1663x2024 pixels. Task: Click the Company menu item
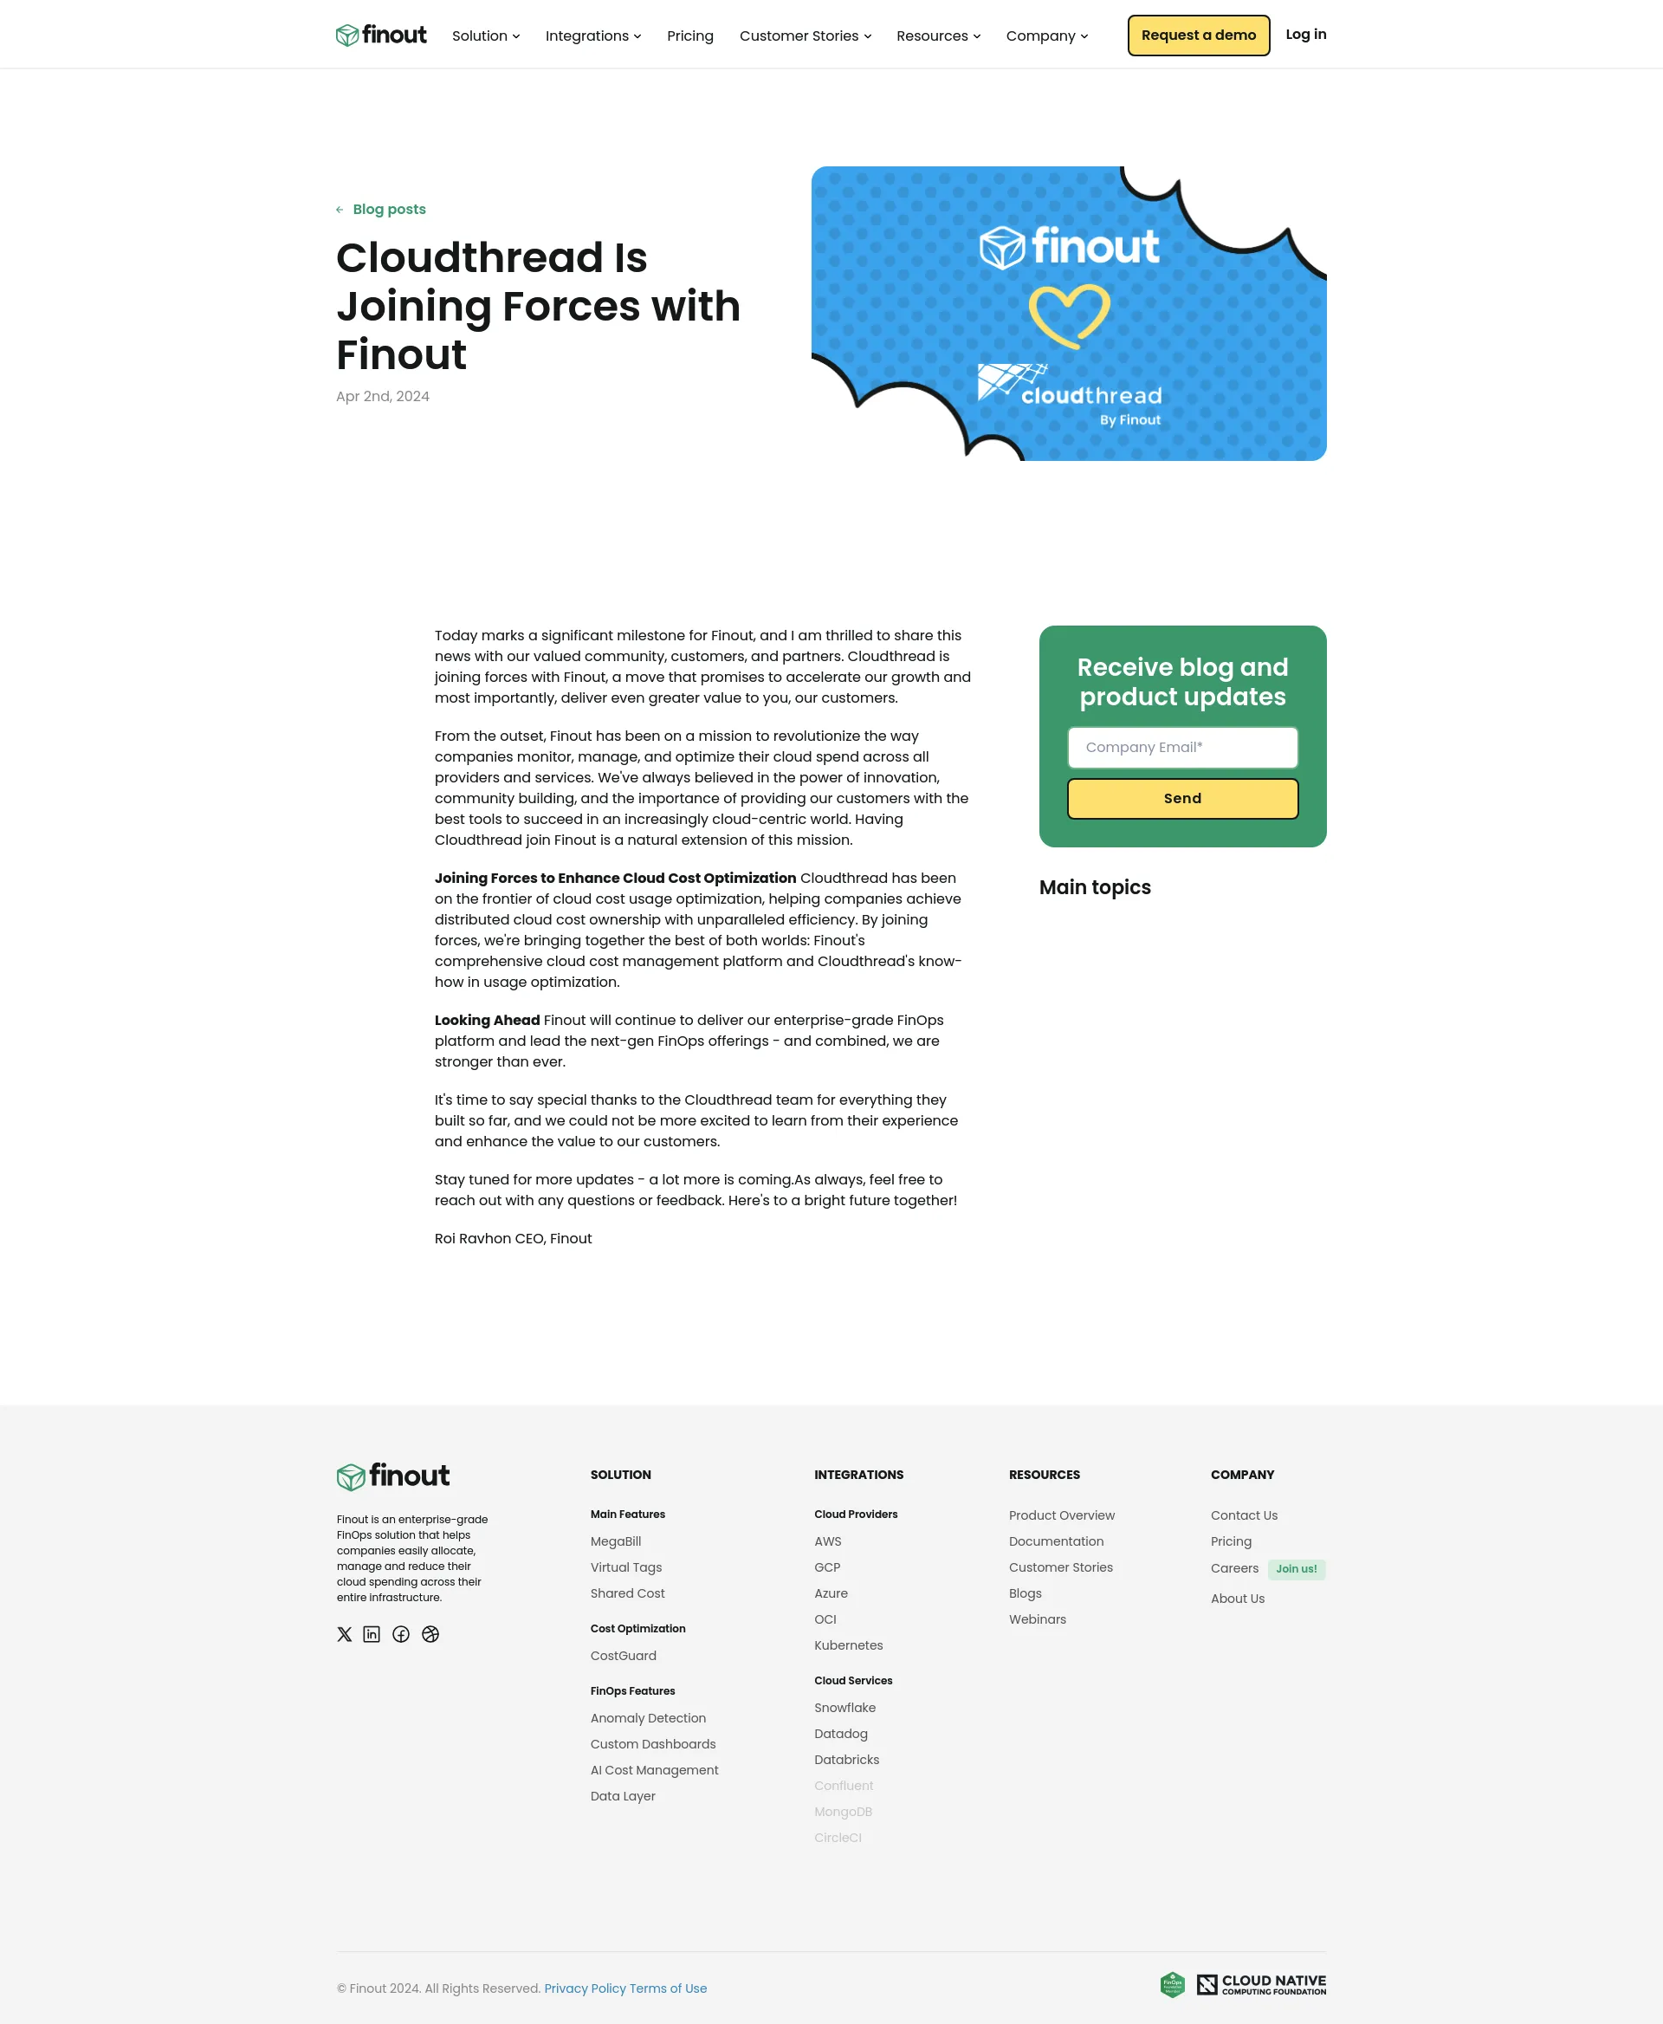[1041, 36]
